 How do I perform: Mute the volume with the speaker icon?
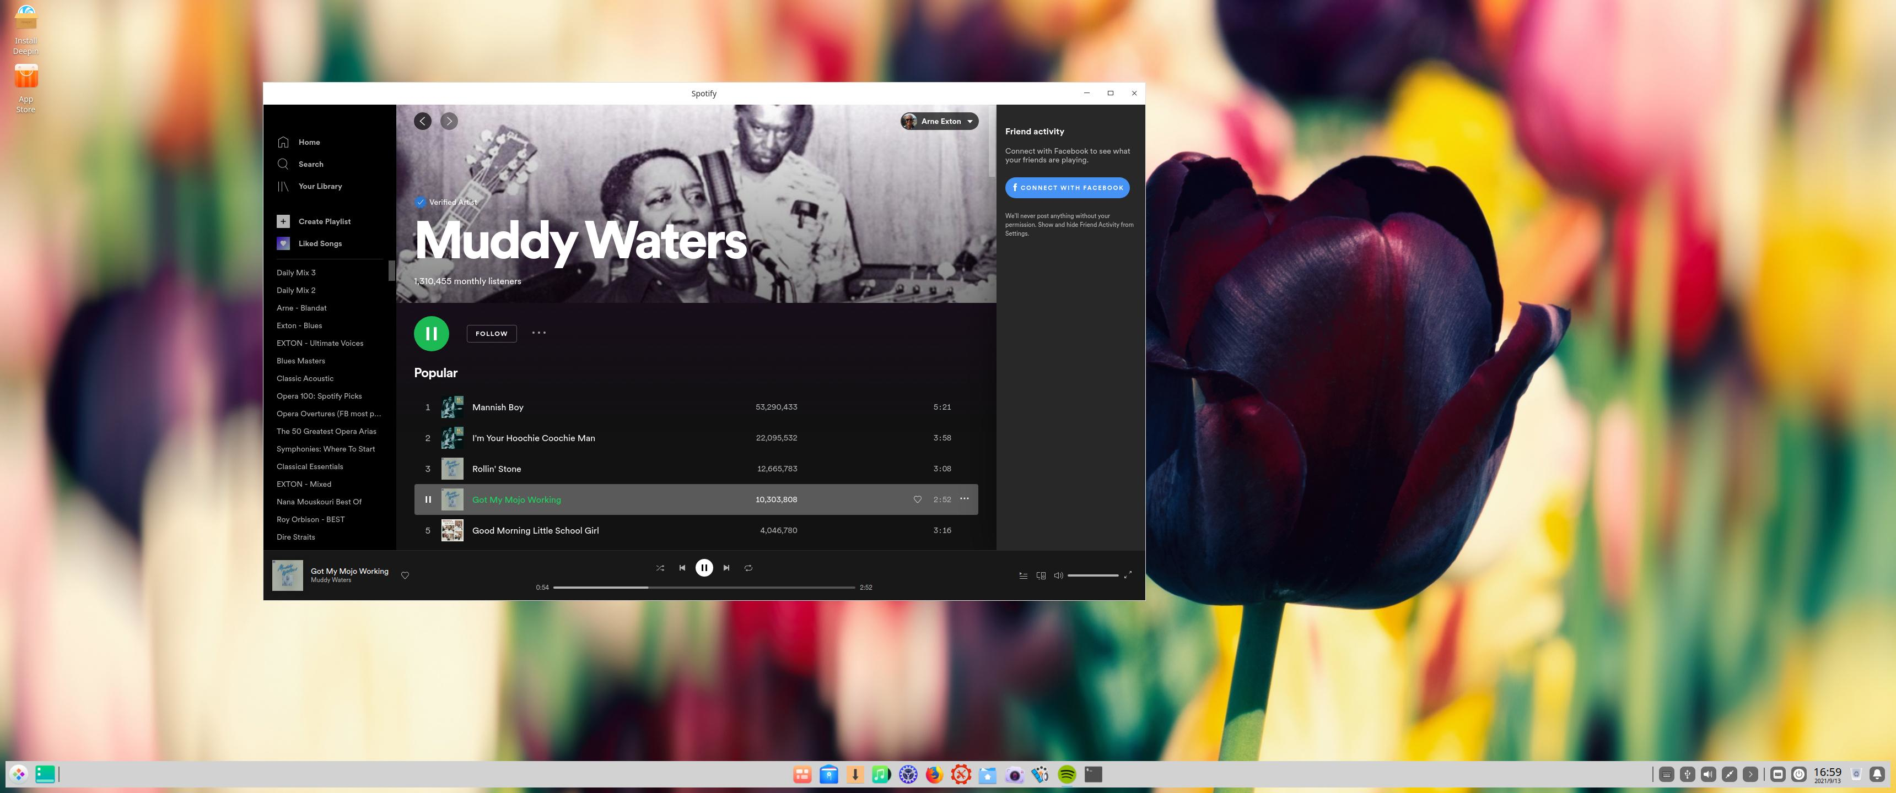coord(1058,575)
